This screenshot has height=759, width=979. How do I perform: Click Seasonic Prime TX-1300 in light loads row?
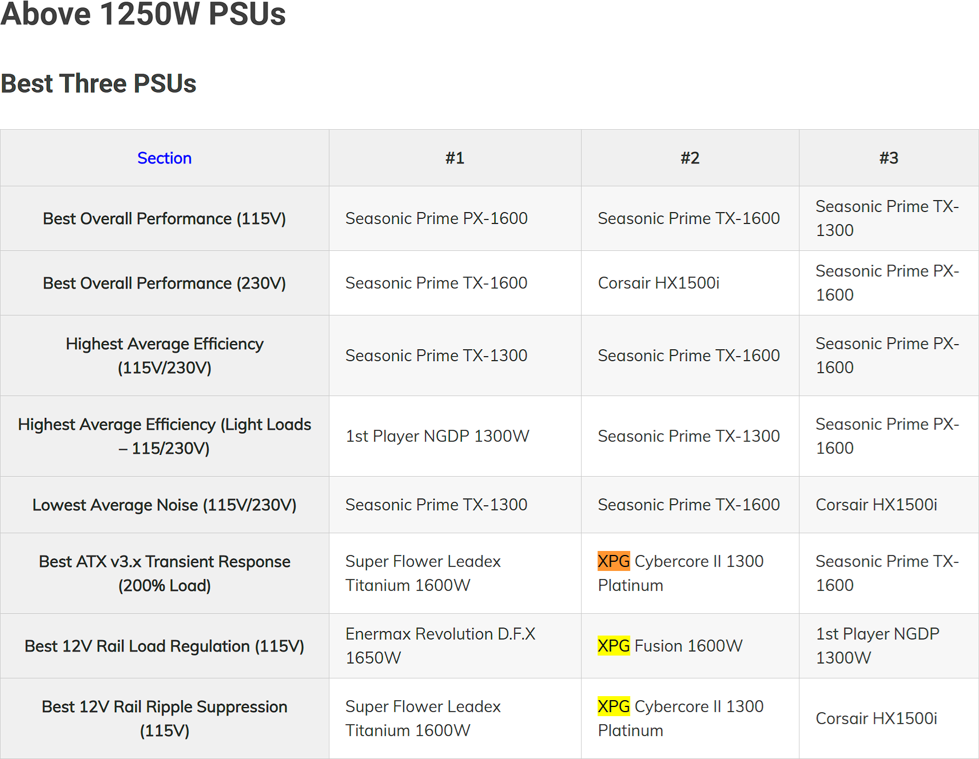click(x=689, y=437)
